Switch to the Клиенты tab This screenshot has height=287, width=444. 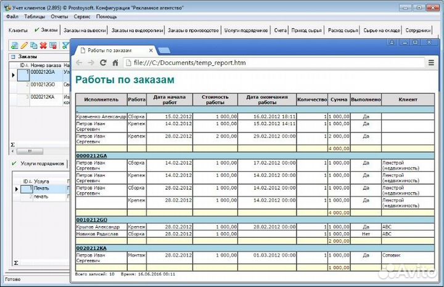(18, 30)
